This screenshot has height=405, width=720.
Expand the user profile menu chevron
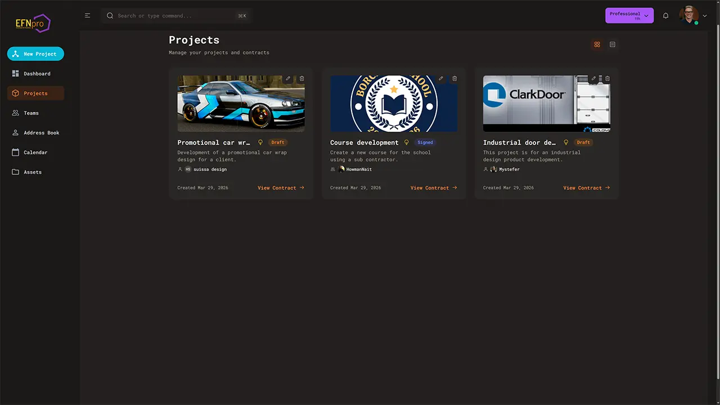click(x=705, y=16)
